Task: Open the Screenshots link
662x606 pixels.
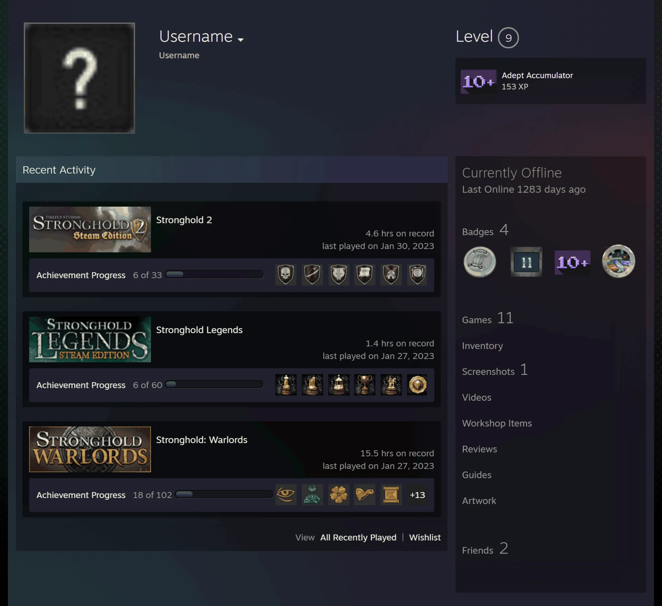Action: [495, 370]
